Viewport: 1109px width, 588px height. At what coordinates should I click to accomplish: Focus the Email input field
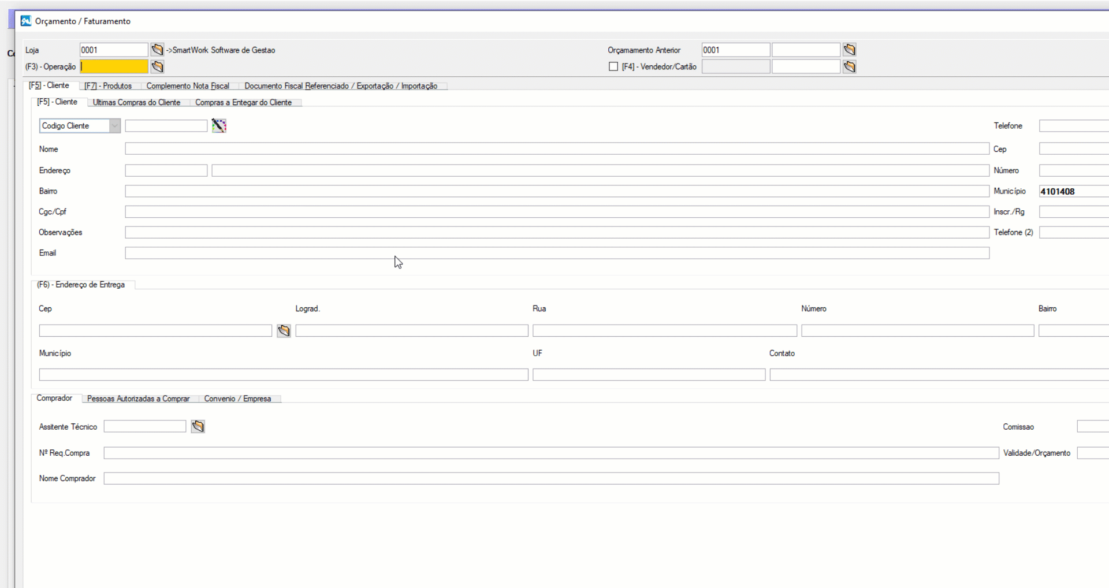(556, 253)
